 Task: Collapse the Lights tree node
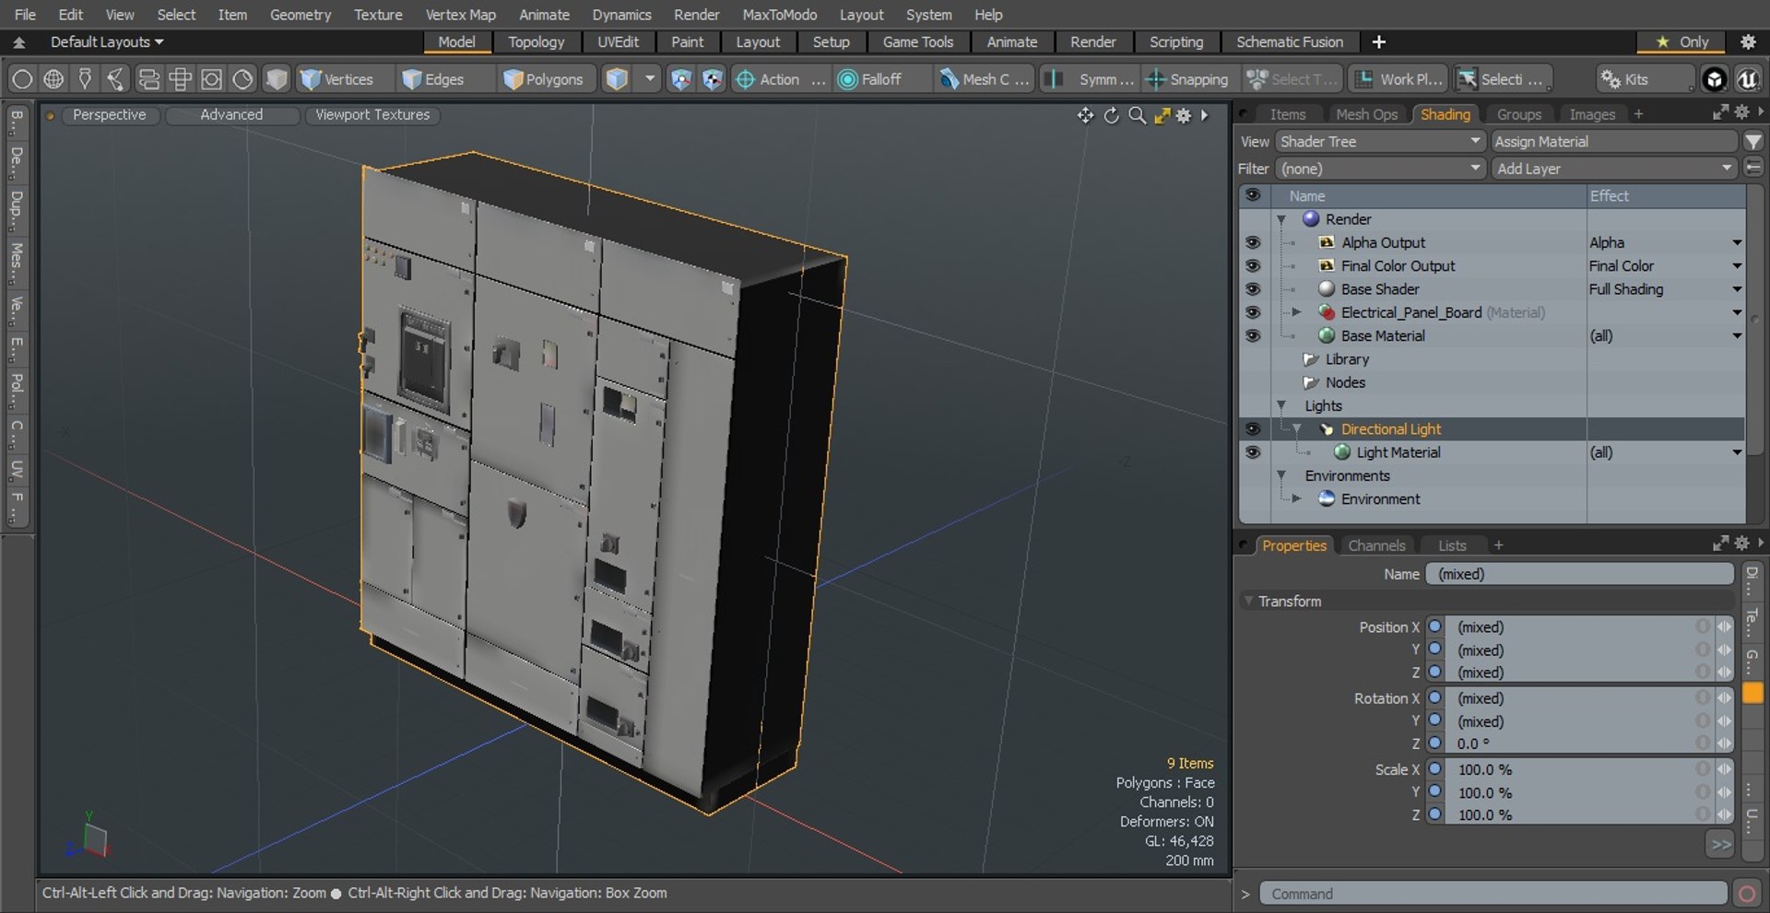coord(1281,405)
